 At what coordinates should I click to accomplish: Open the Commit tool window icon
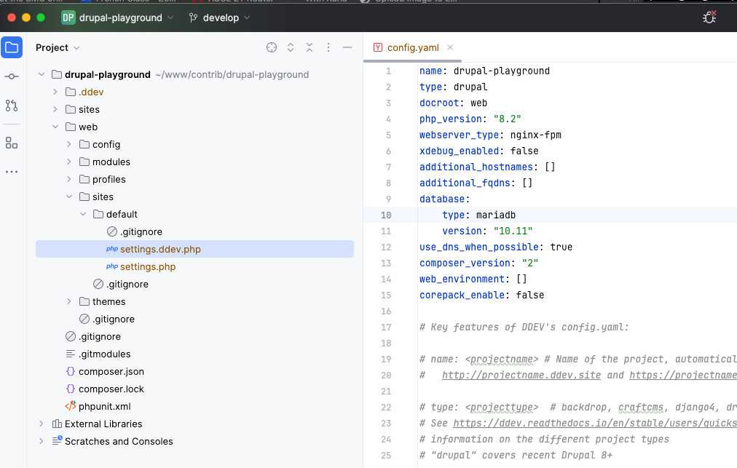point(12,76)
